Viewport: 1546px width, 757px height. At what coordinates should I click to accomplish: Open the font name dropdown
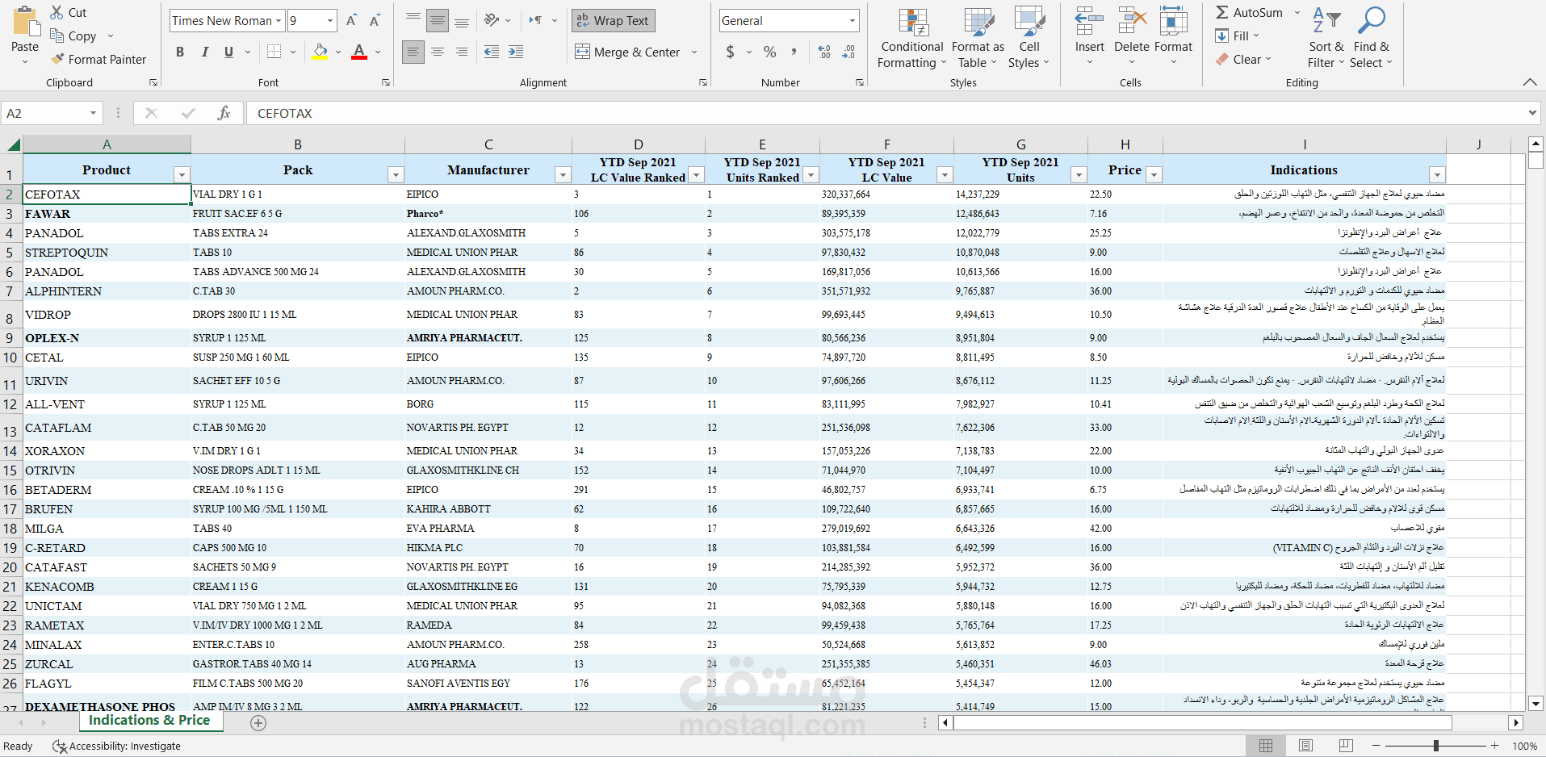click(x=279, y=21)
